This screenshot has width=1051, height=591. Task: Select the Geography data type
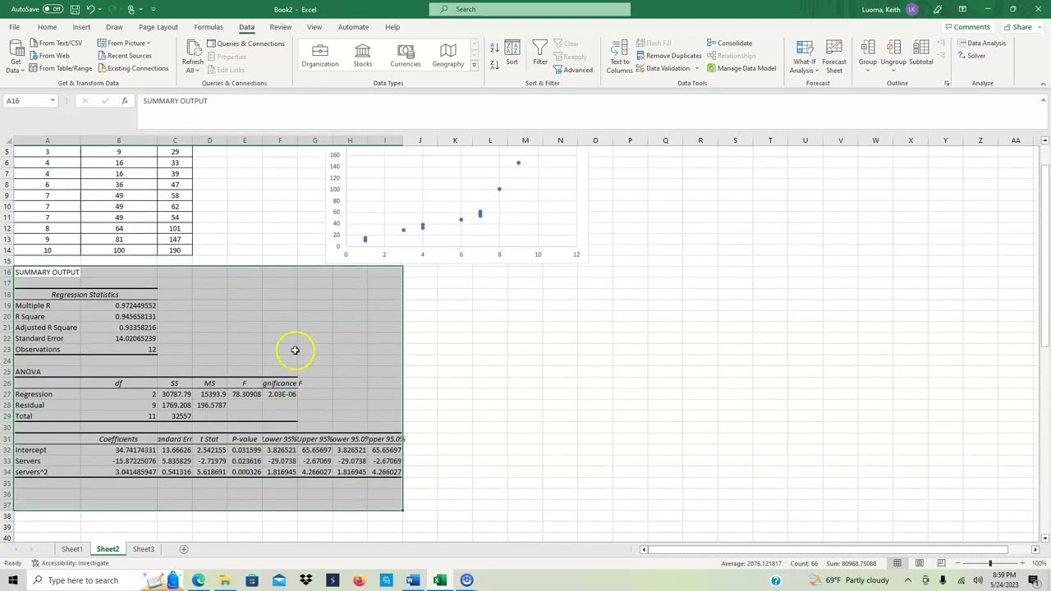coord(448,55)
